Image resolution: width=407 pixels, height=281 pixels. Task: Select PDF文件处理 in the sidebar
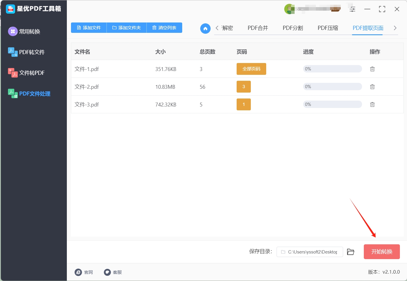tap(29, 93)
